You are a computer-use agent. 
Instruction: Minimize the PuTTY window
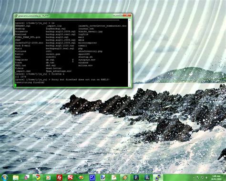(116, 15)
